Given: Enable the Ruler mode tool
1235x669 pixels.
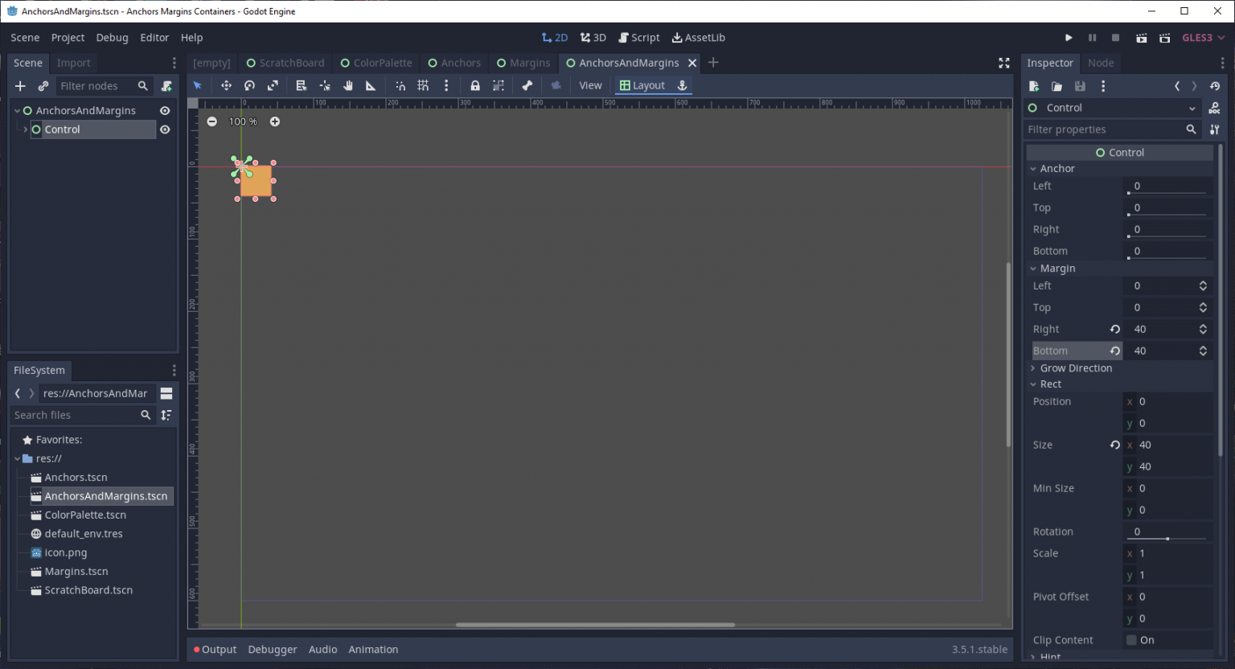Looking at the screenshot, I should point(371,85).
